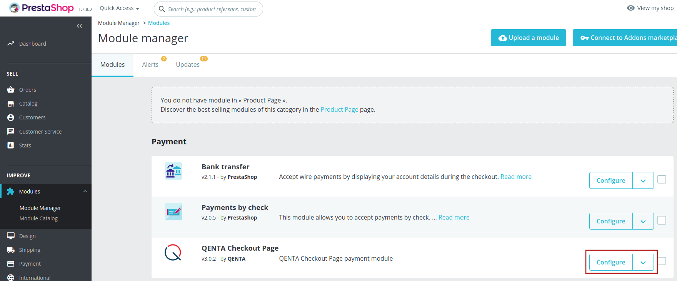Click Connect to Addons marketplace button
Screen dimensions: 677x281
pos(625,38)
